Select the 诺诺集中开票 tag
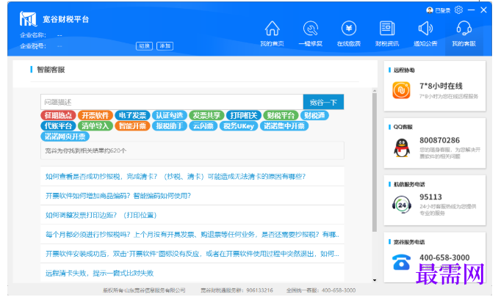The width and height of the screenshot is (498, 297). coord(284,126)
